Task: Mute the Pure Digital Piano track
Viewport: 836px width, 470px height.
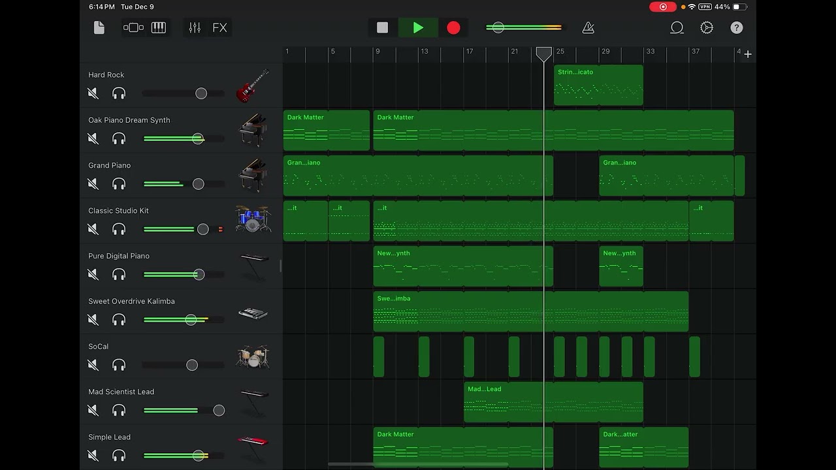Action: tap(93, 275)
